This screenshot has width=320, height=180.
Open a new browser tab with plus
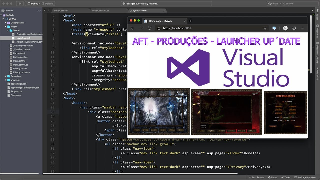(190, 21)
